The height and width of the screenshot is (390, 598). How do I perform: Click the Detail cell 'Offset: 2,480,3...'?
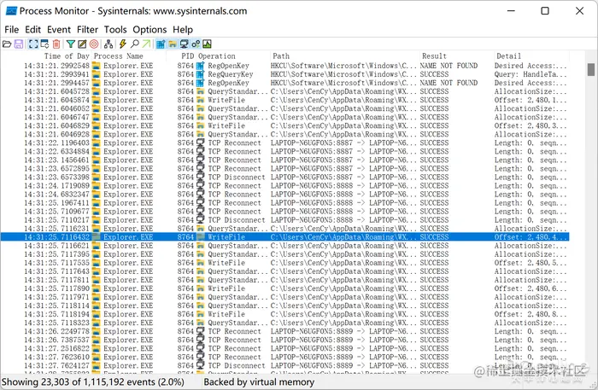pos(531,125)
